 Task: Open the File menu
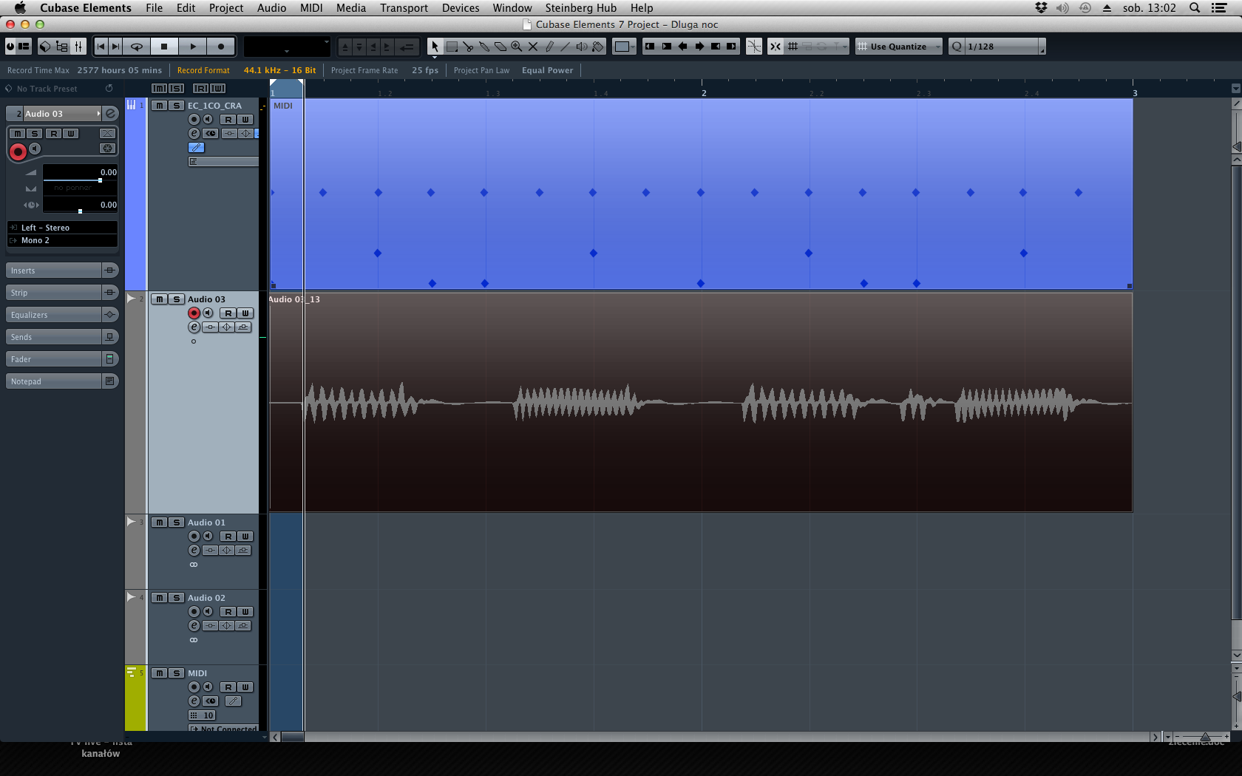coord(154,8)
